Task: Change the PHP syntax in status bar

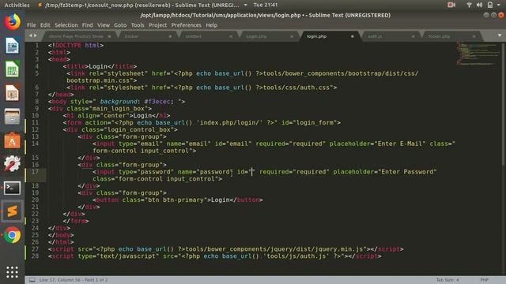Action: (484, 280)
